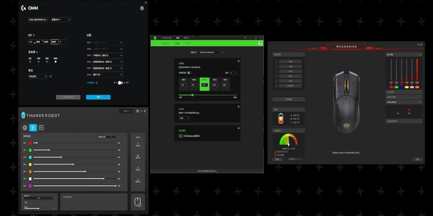Open the Thunderobot macro plus-page icon
433x216 pixels.
click(41, 127)
